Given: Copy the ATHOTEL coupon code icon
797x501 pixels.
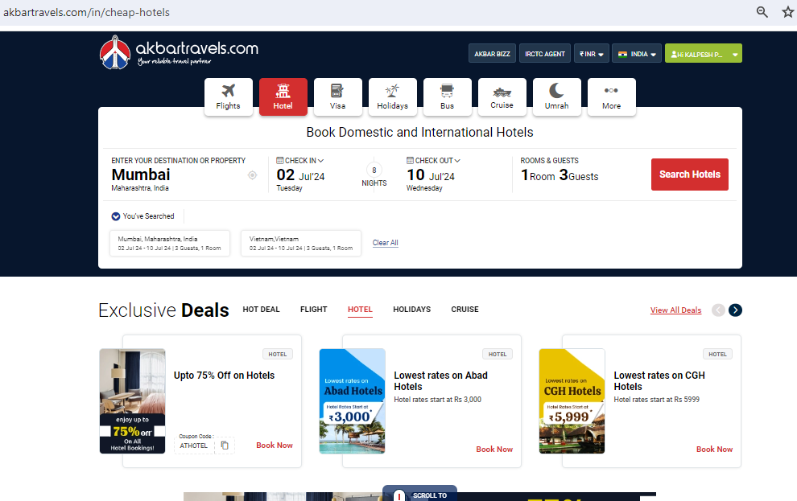Looking at the screenshot, I should pyautogui.click(x=225, y=446).
